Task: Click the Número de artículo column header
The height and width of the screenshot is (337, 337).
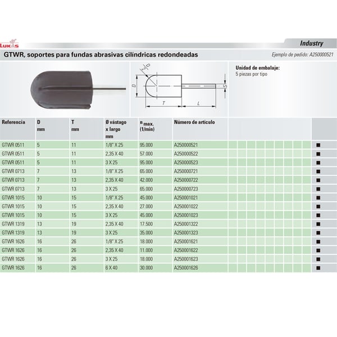Action: click(x=194, y=122)
